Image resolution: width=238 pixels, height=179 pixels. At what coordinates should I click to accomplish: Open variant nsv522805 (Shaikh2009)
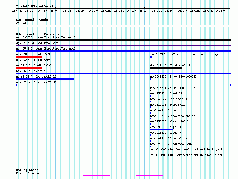click(x=34, y=65)
